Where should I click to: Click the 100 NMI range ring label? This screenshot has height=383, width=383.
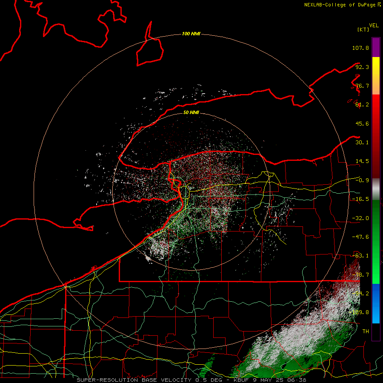coord(191,34)
